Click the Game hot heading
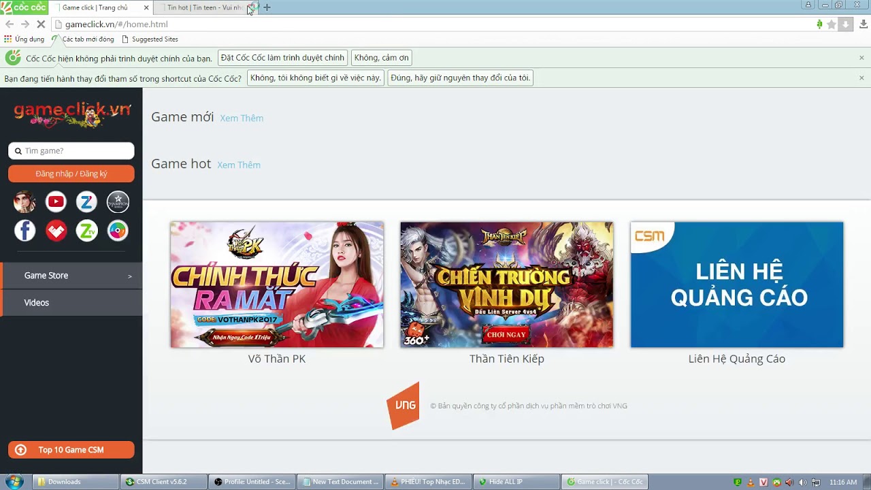The width and height of the screenshot is (871, 490). (x=181, y=164)
